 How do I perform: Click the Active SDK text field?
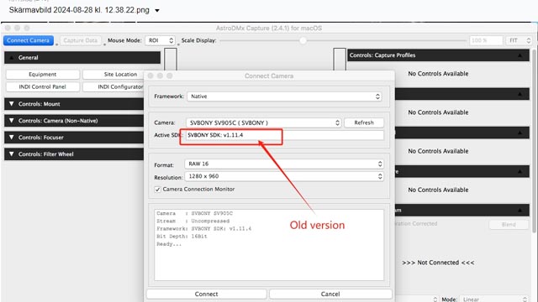point(284,135)
